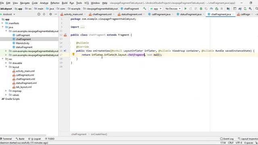
Task: Open the Logcat tool window
Action: (x=35, y=139)
